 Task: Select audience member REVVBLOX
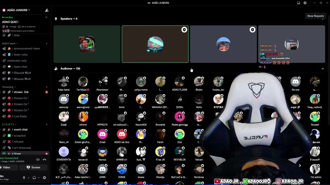point(180,154)
